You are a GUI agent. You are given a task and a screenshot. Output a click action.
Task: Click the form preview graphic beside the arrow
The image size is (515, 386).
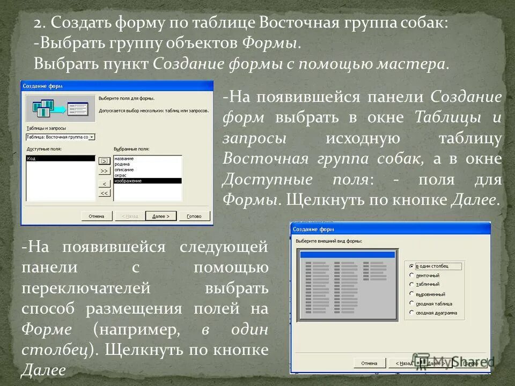[x=77, y=108]
